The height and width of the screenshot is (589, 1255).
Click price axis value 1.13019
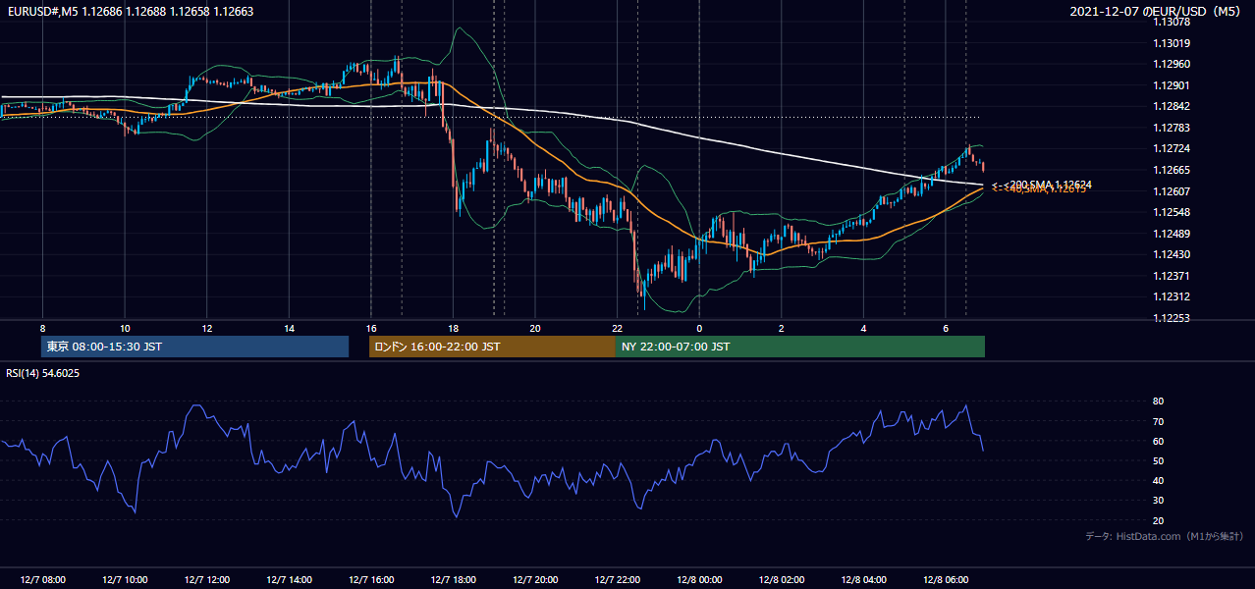point(1172,43)
